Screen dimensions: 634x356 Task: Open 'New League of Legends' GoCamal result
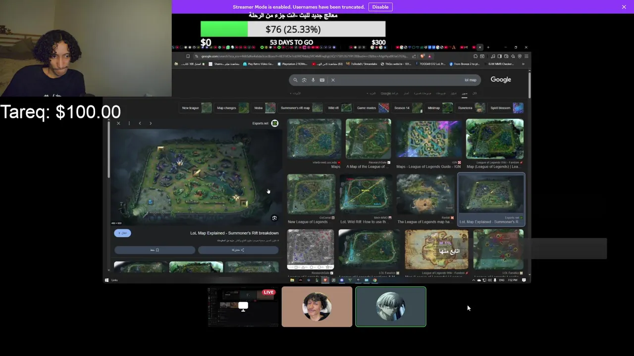point(311,199)
